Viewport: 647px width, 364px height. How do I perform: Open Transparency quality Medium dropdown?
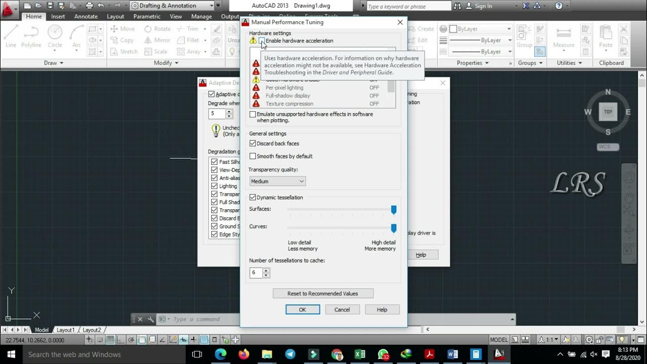[278, 181]
